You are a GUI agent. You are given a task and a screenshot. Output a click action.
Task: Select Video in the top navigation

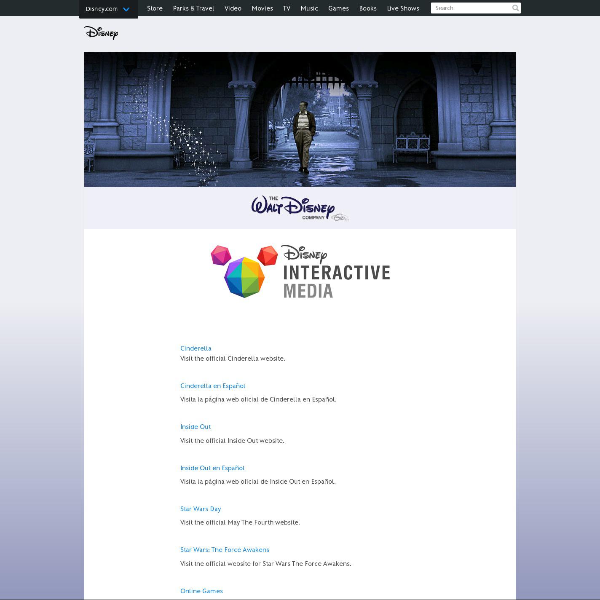[x=233, y=8]
